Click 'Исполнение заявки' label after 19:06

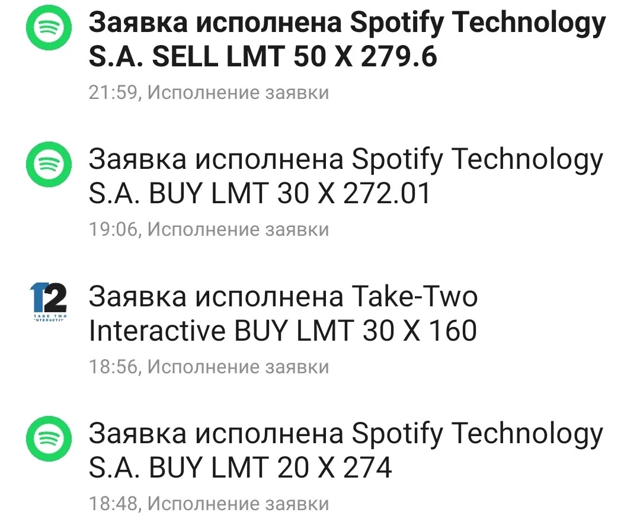238,229
